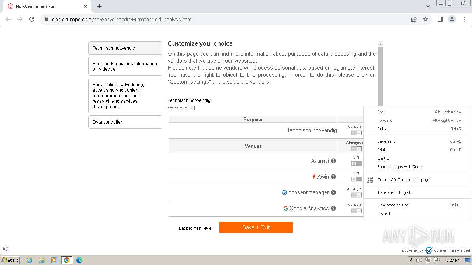Click the Awin info question mark icon

[x=333, y=177]
